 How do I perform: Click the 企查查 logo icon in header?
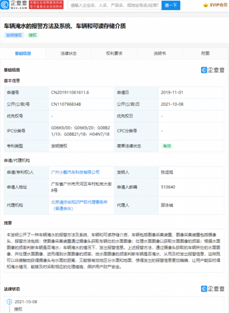(4, 5)
